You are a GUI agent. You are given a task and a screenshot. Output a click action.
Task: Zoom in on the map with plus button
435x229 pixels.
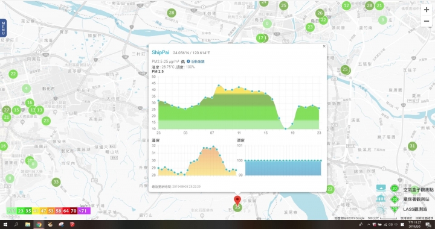[427, 10]
